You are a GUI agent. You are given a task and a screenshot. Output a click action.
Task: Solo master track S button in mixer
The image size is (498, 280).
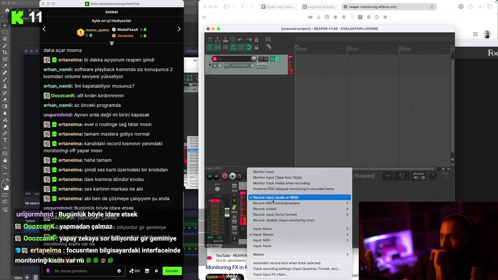(235, 201)
